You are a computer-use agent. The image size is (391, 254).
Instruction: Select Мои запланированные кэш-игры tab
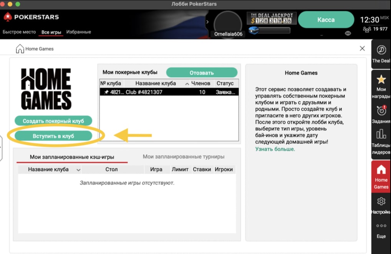pos(72,157)
